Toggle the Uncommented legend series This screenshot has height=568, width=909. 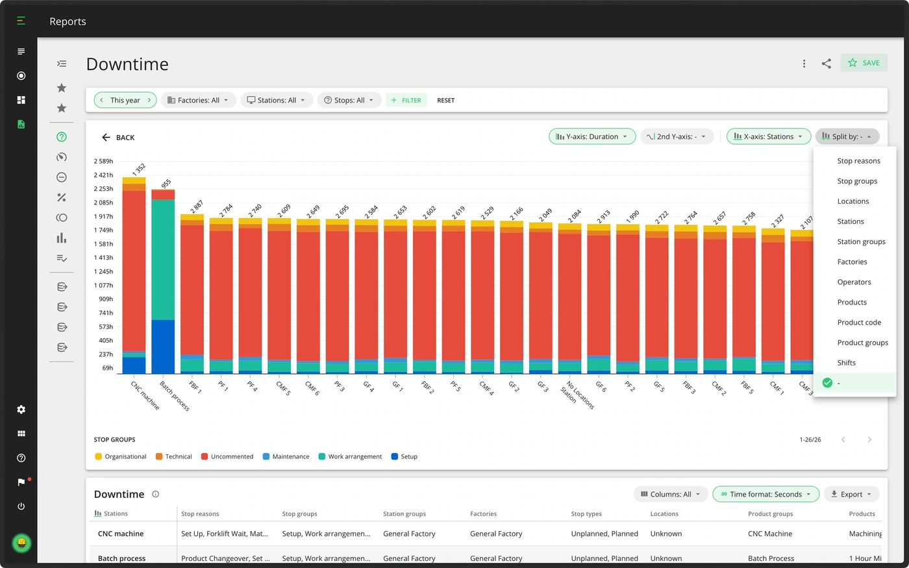[227, 456]
